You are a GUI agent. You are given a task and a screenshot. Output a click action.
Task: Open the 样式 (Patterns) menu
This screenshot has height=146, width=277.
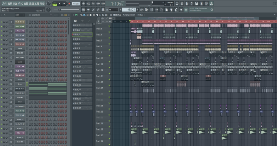20,3
